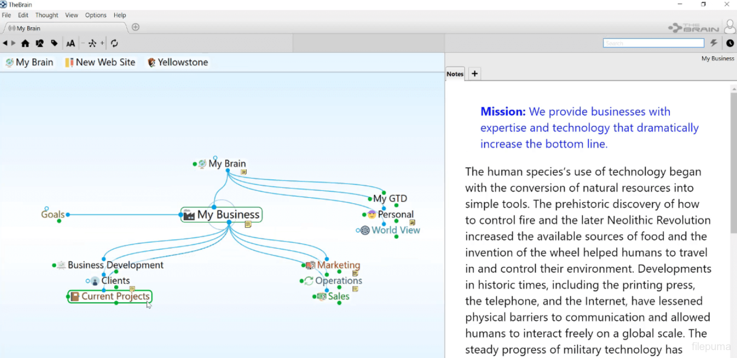
Task: Click the Home thought toolbar icon
Action: [x=25, y=44]
